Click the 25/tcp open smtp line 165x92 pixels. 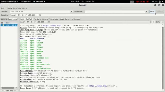click(x=30, y=45)
